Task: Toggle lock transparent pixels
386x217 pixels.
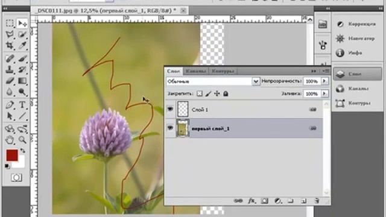Action: click(x=200, y=94)
